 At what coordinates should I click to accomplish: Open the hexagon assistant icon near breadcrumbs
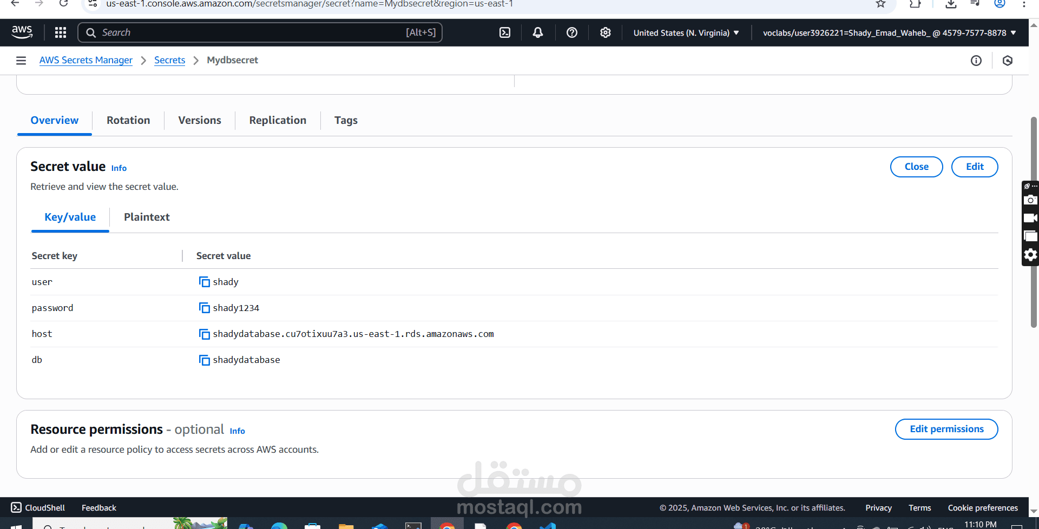tap(1008, 61)
